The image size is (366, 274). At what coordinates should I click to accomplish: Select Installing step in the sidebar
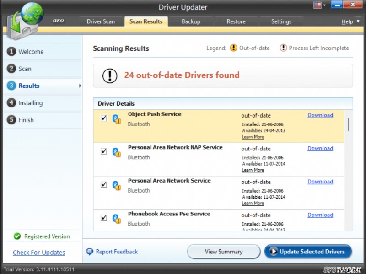43,102
